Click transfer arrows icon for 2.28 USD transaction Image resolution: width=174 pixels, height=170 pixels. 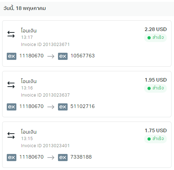(11, 34)
